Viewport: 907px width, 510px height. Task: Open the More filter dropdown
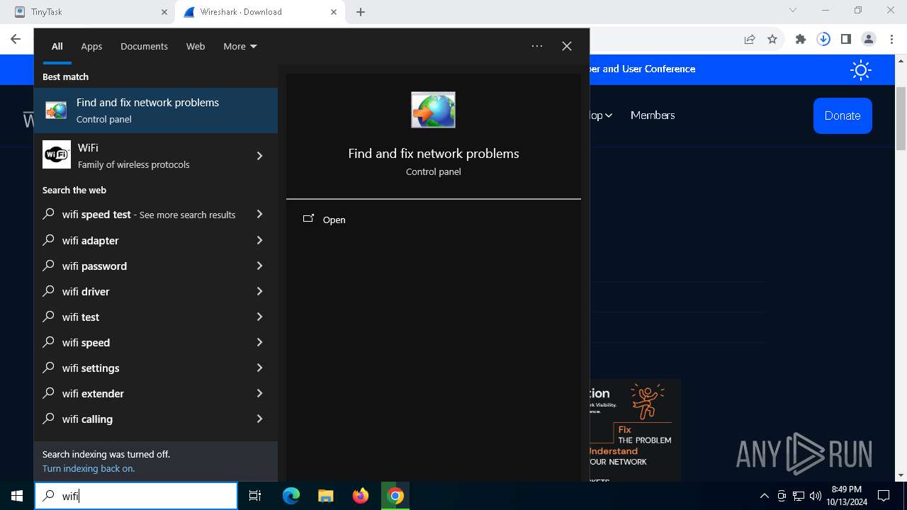coord(240,46)
